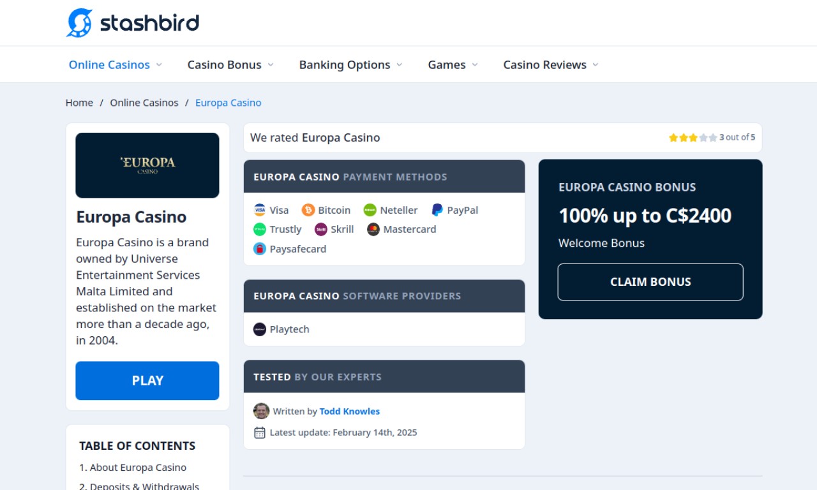Click the Stashbird logo icon
The height and width of the screenshot is (490, 817).
tap(80, 23)
